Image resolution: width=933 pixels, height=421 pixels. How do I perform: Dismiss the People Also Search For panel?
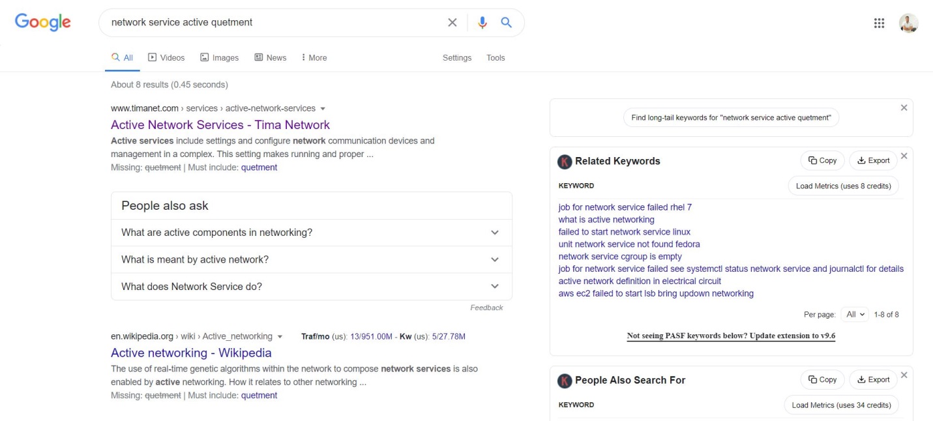[904, 375]
